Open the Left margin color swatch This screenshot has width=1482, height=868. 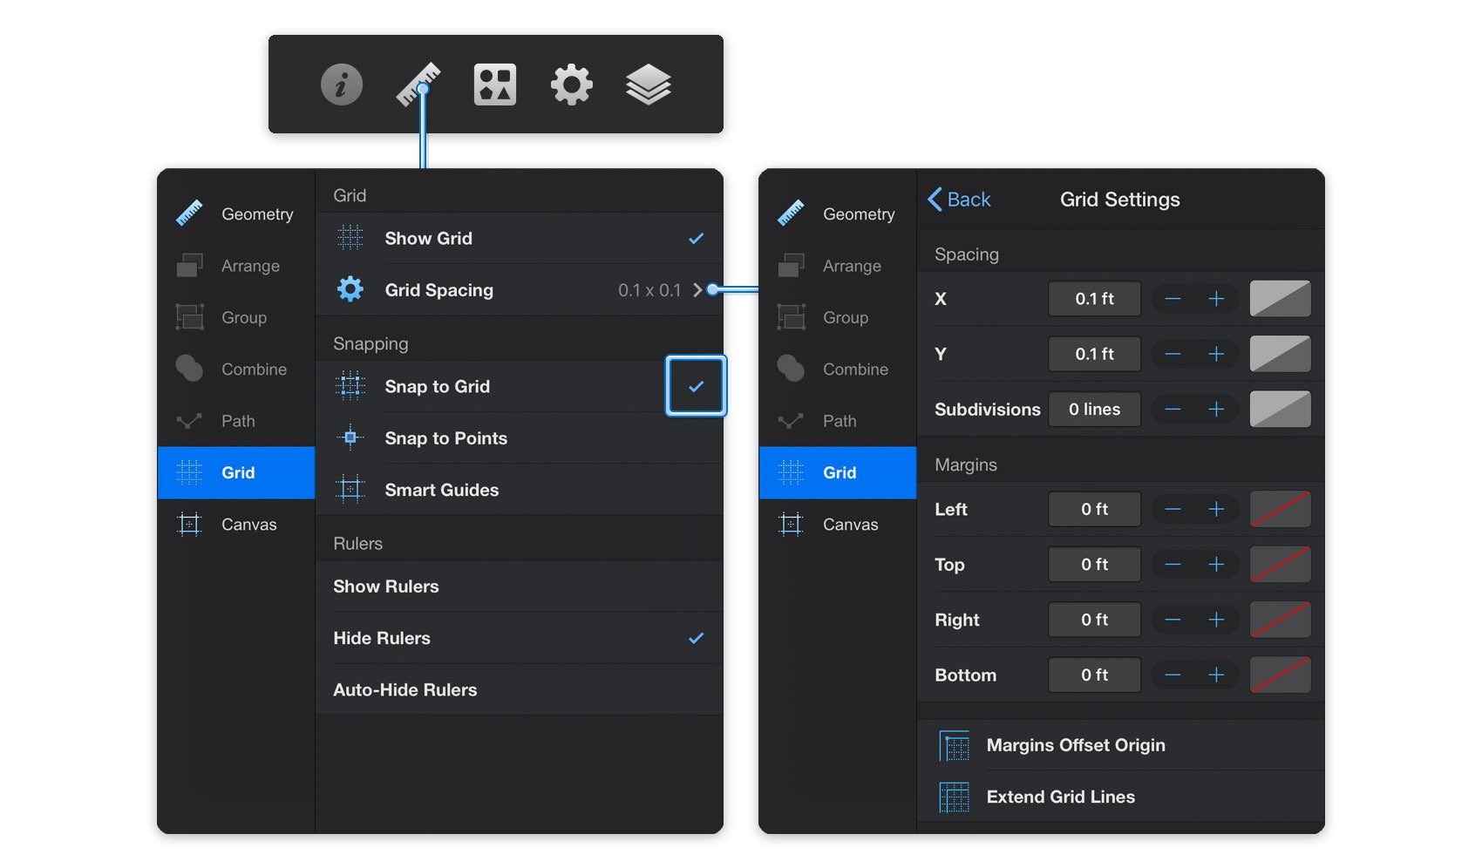pos(1281,509)
